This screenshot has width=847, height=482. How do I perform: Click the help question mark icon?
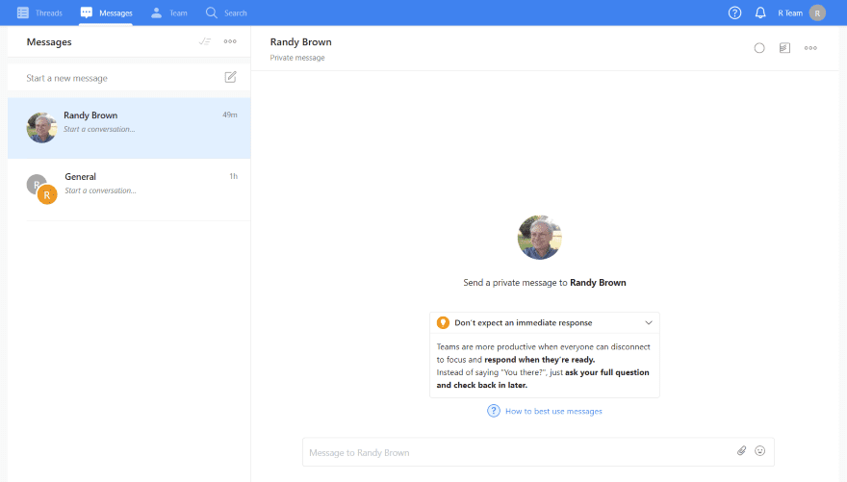(x=734, y=13)
